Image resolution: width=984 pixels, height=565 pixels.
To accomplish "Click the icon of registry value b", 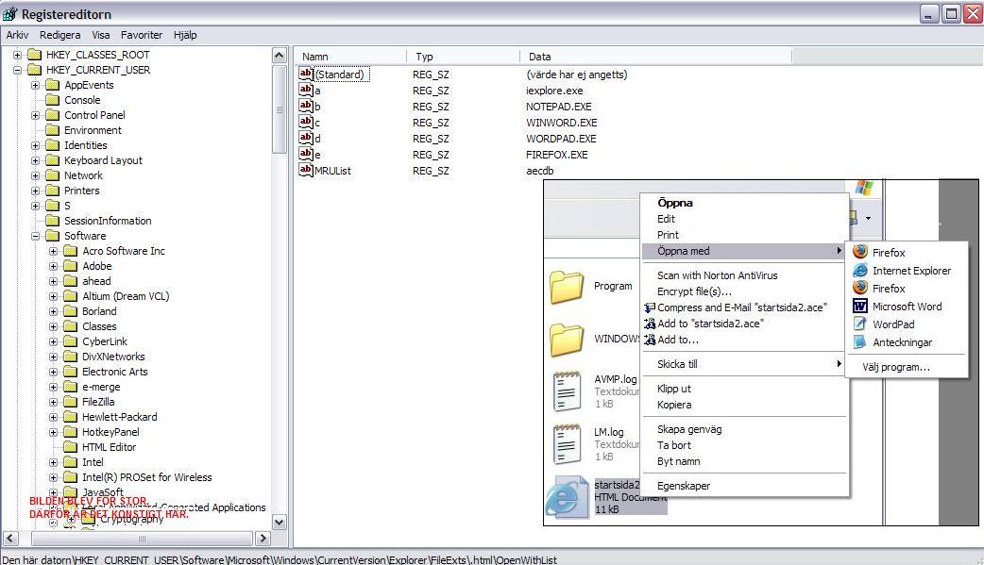I will (x=306, y=106).
